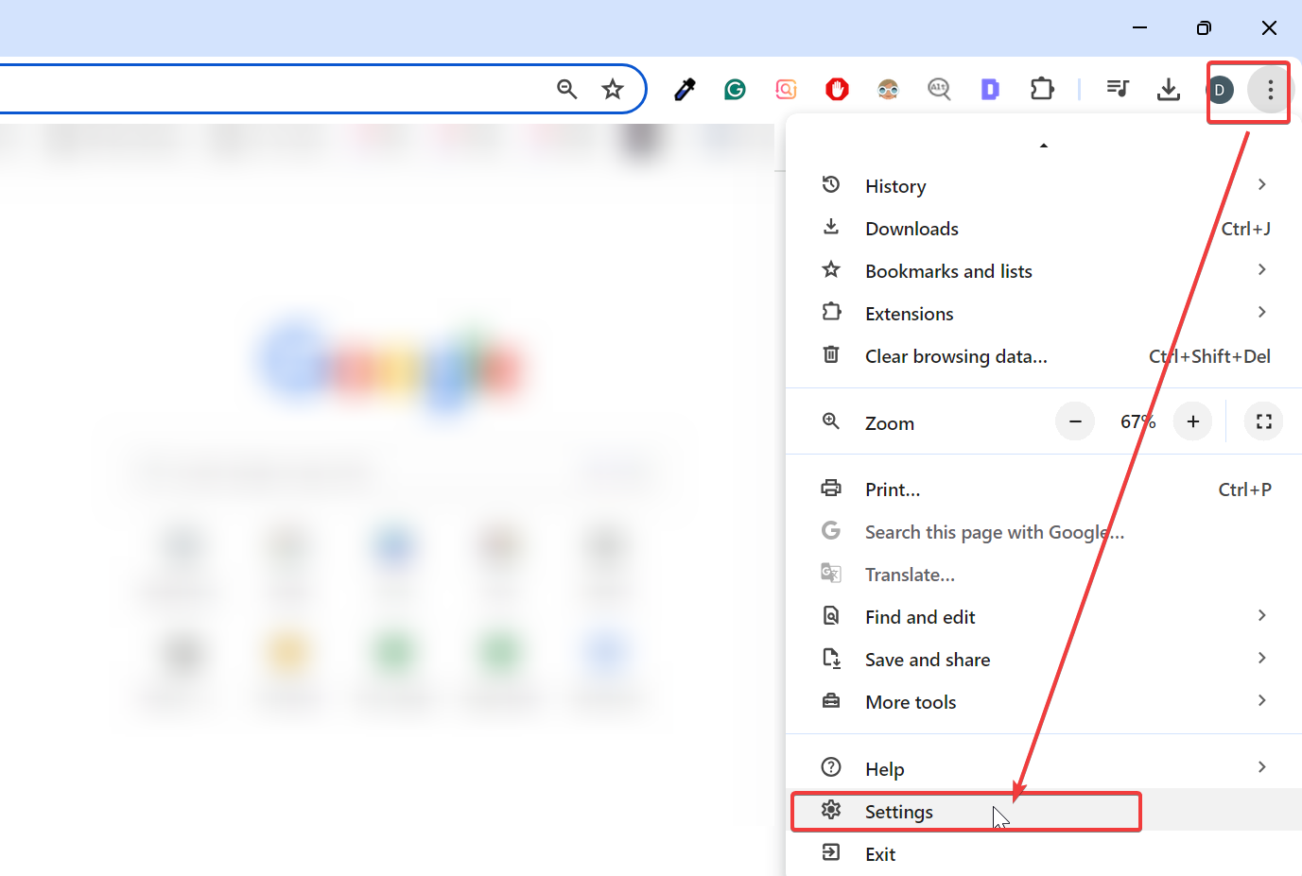
Task: Expand the More tools submenu
Action: coord(910,702)
